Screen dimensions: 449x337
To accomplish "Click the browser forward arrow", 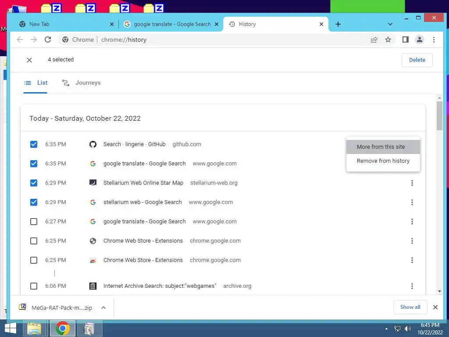I will pyautogui.click(x=34, y=39).
